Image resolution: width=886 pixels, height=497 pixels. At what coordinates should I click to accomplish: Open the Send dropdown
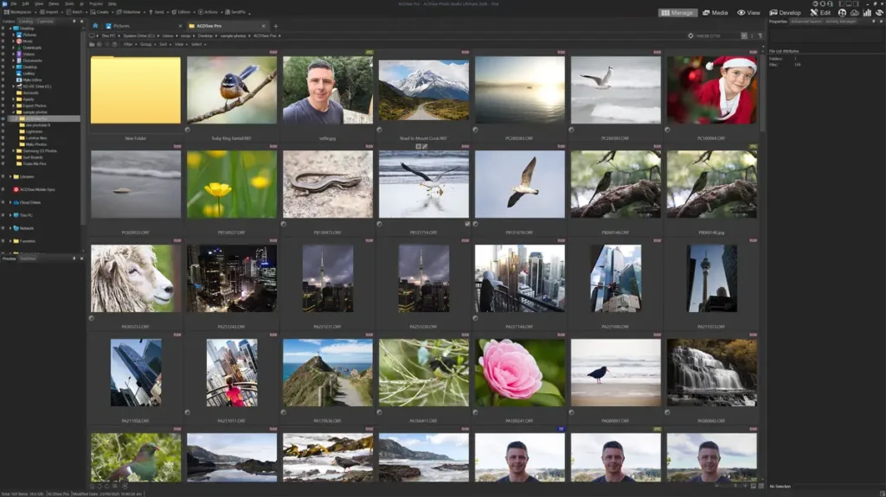[157, 12]
